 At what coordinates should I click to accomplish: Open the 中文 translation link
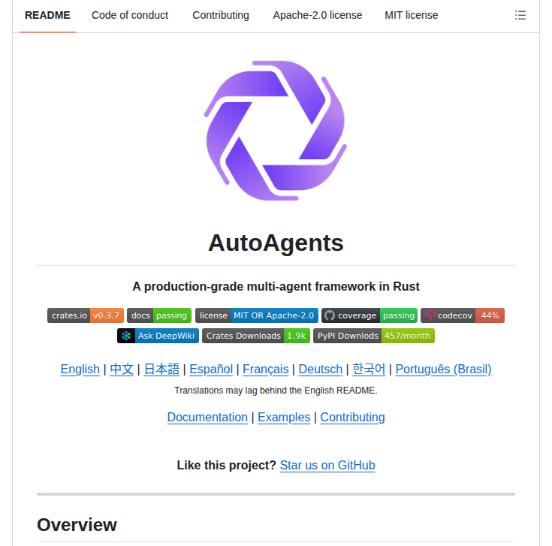[x=122, y=370]
